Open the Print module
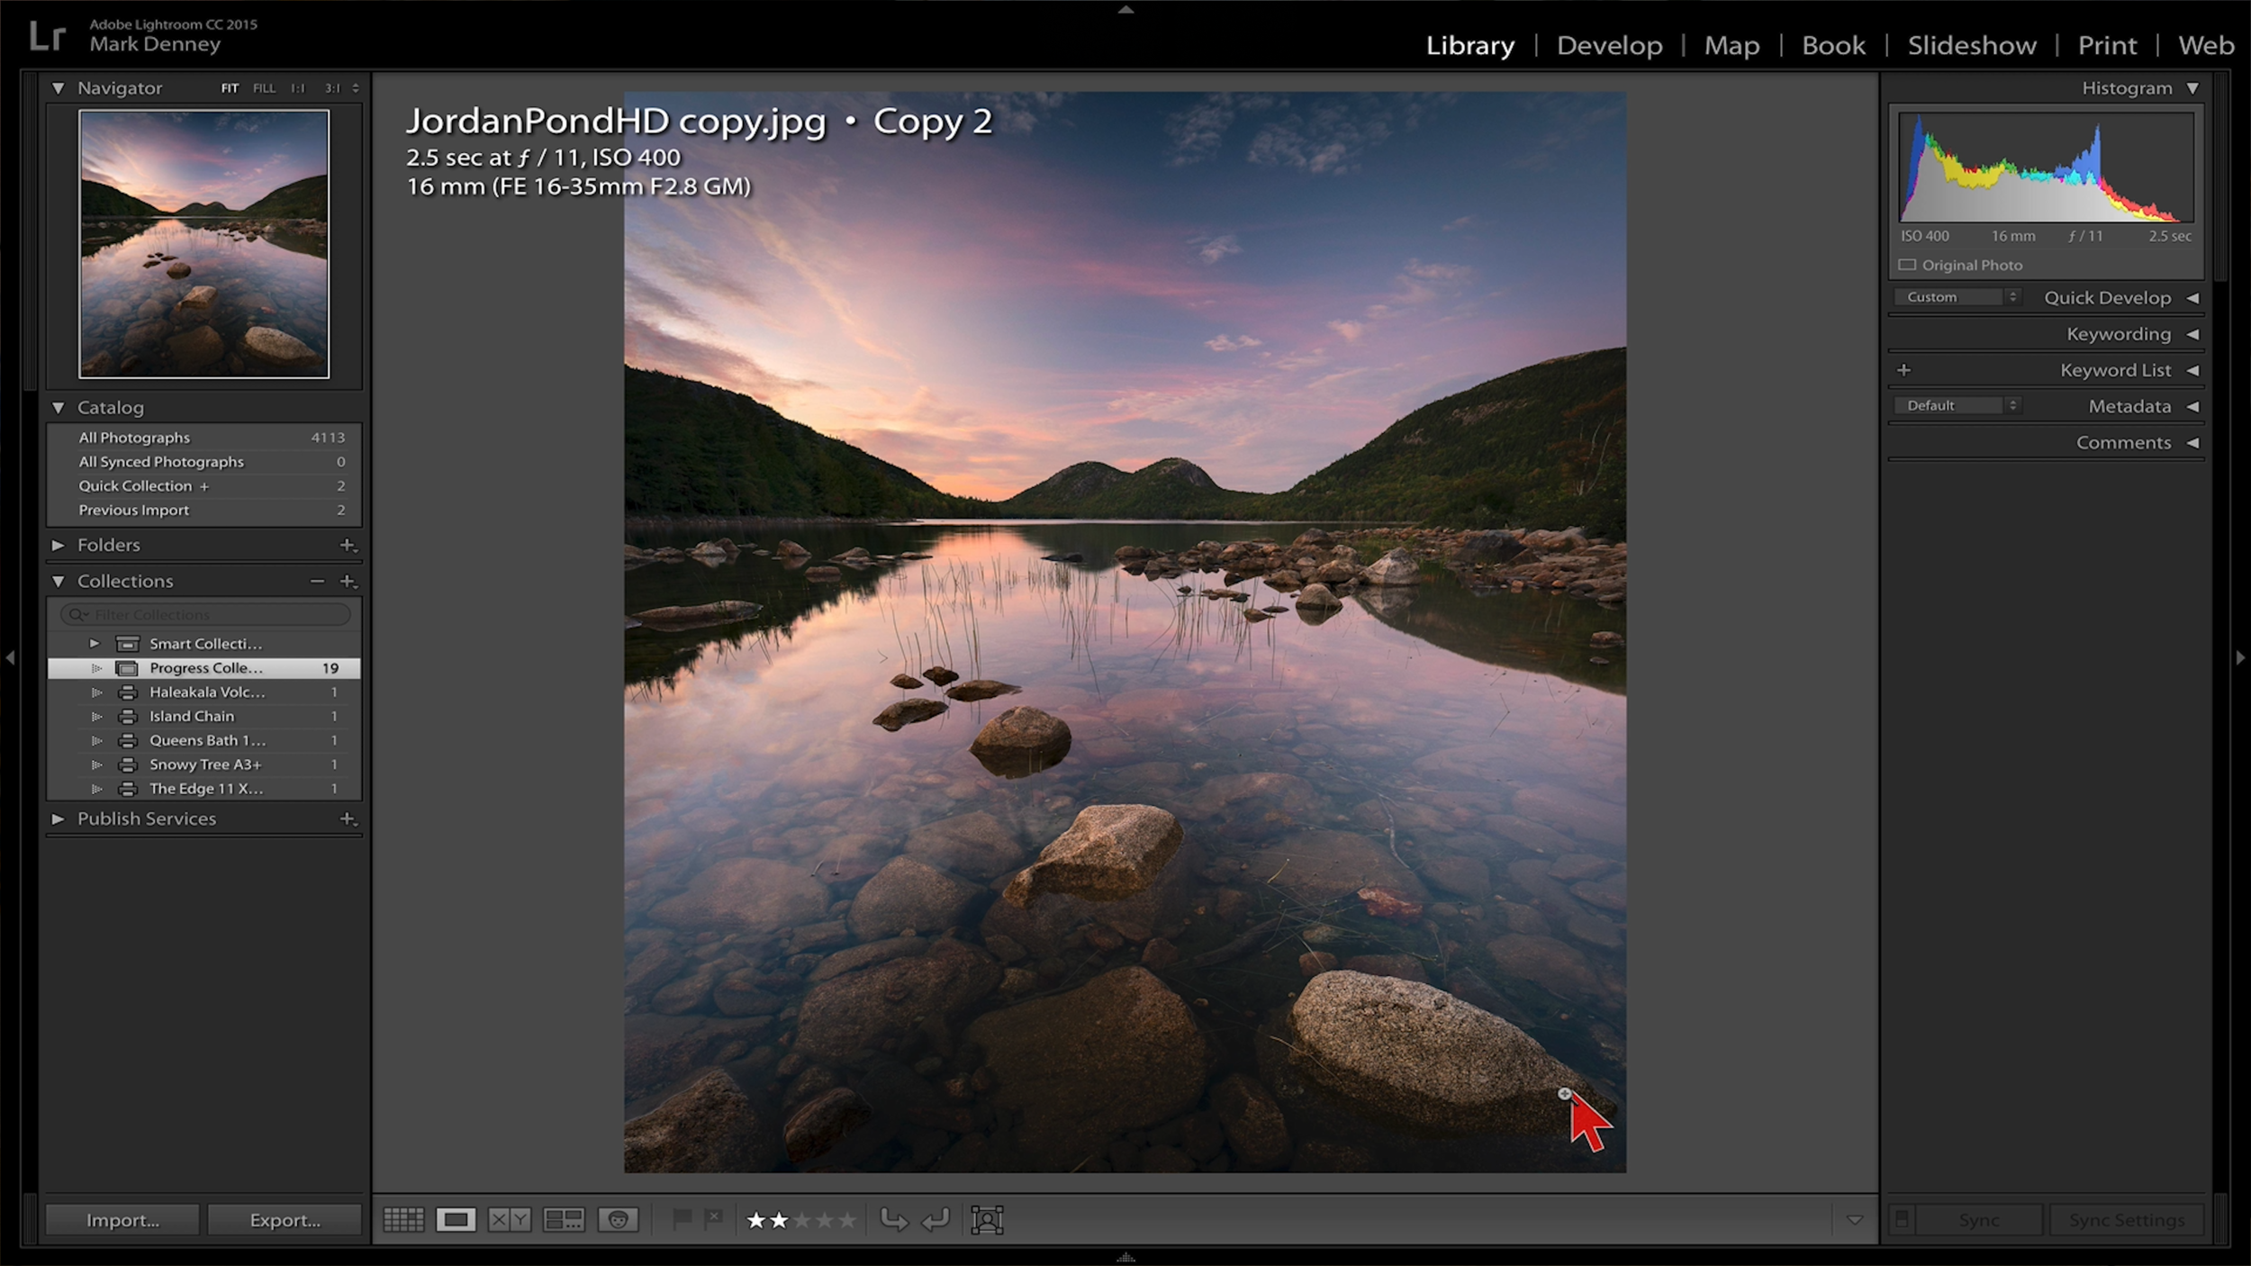 (x=2107, y=45)
